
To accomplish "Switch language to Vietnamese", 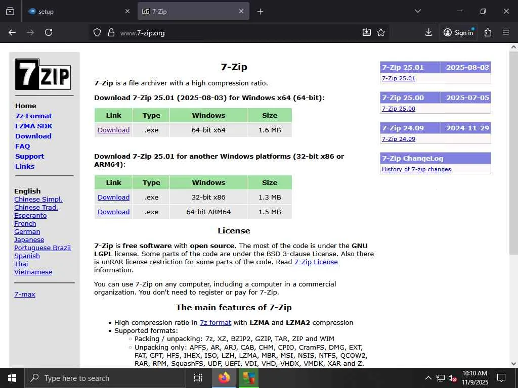I will tap(33, 272).
